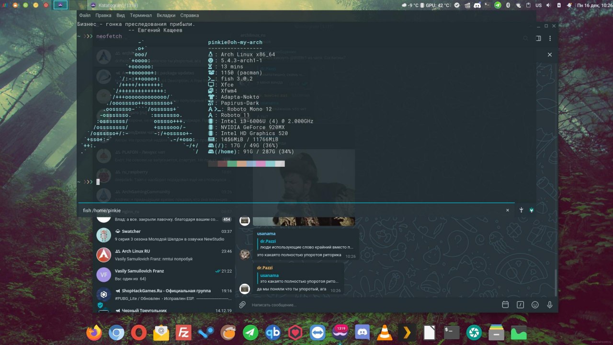
Task: Click the quoted dr.Pazzi reply in usanama's message
Action: tap(306, 244)
